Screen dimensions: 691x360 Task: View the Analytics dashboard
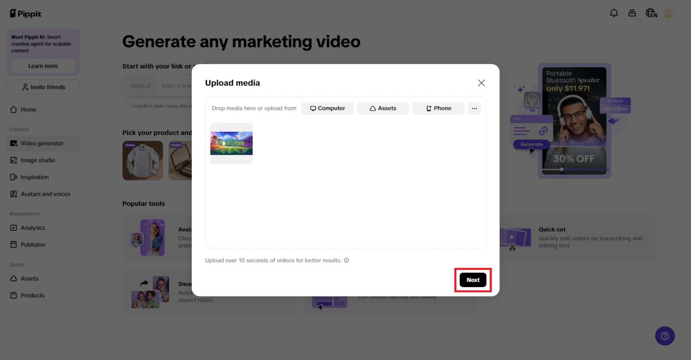33,228
